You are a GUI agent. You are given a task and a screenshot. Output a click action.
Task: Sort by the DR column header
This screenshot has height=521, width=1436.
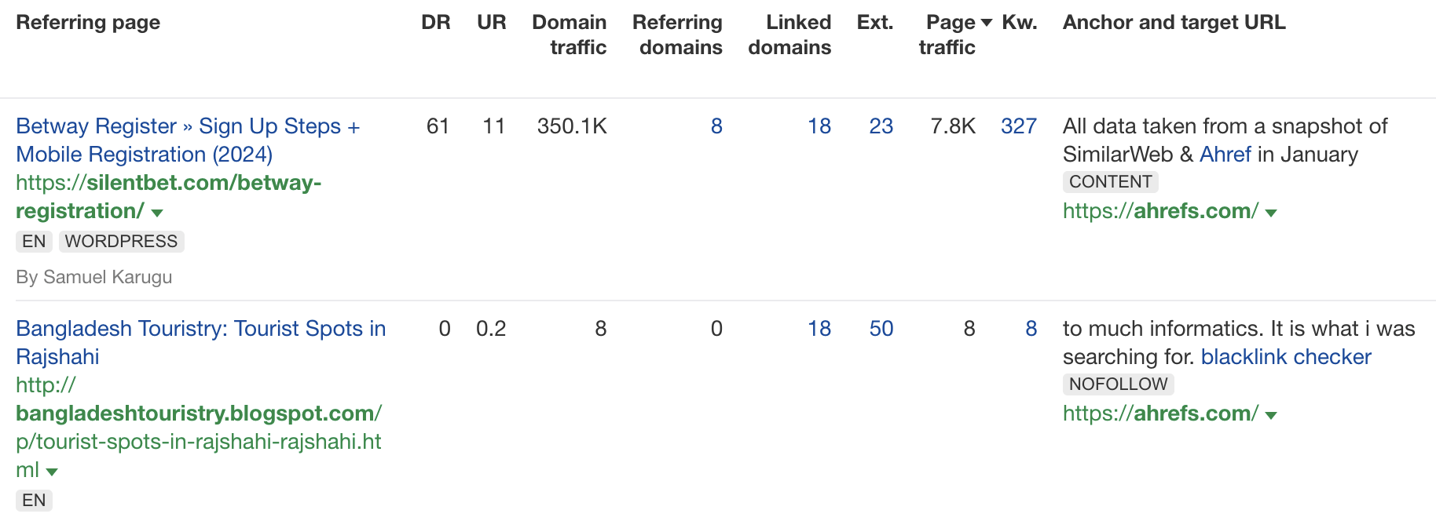[436, 22]
